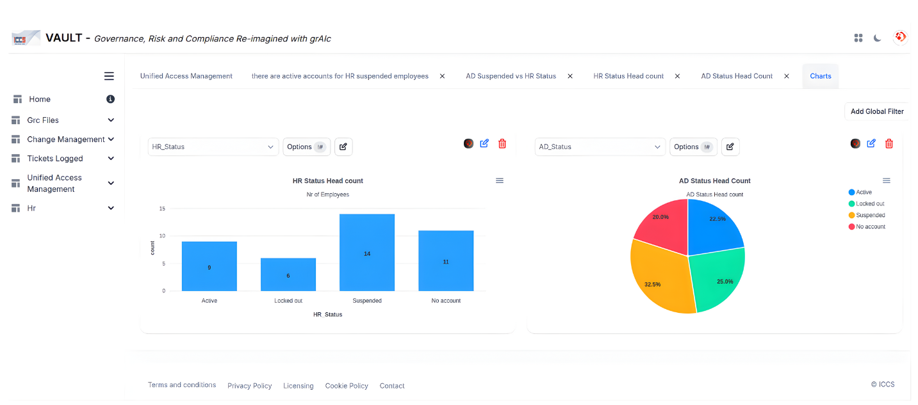Expand the Change Management sidebar menu
This screenshot has width=918, height=405.
coord(111,139)
